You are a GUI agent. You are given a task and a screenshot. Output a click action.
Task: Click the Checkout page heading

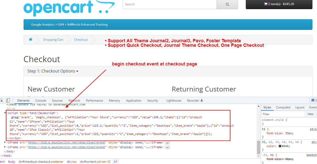[42, 59]
